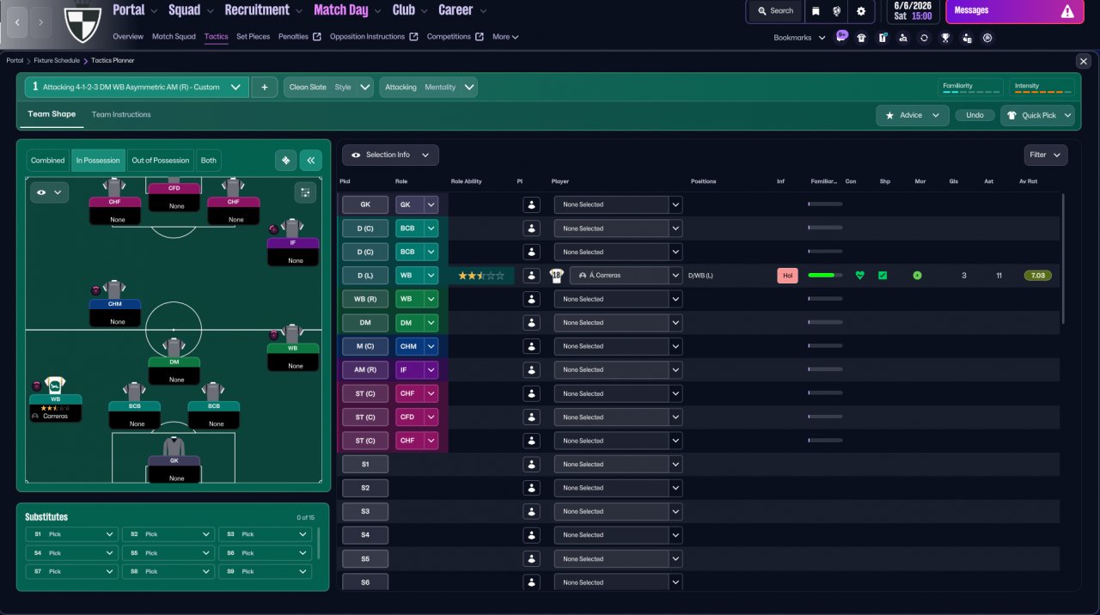This screenshot has height=615, width=1100.
Task: Open the CHM role dropdown in M (C) row
Action: point(417,346)
